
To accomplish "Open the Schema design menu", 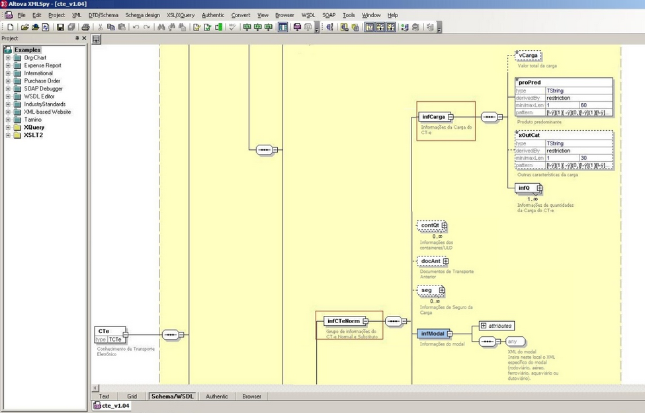I will pyautogui.click(x=142, y=15).
